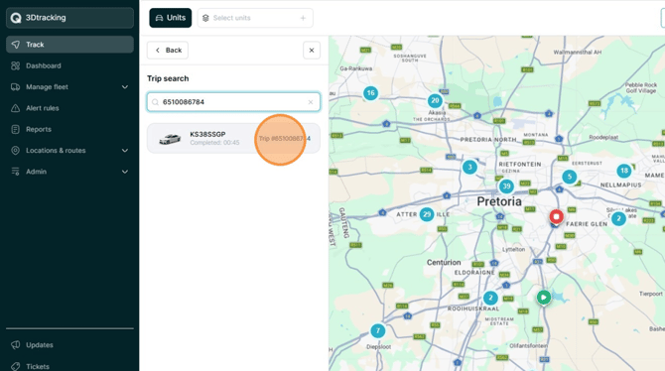665x371 pixels.
Task: Click map cluster marker 5
Action: coord(569,177)
